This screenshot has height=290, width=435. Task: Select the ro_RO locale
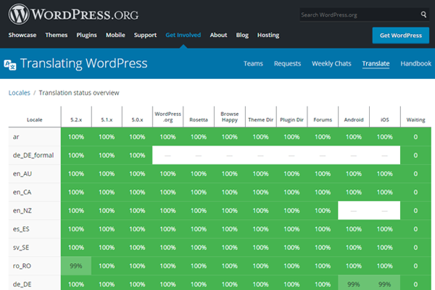22,266
